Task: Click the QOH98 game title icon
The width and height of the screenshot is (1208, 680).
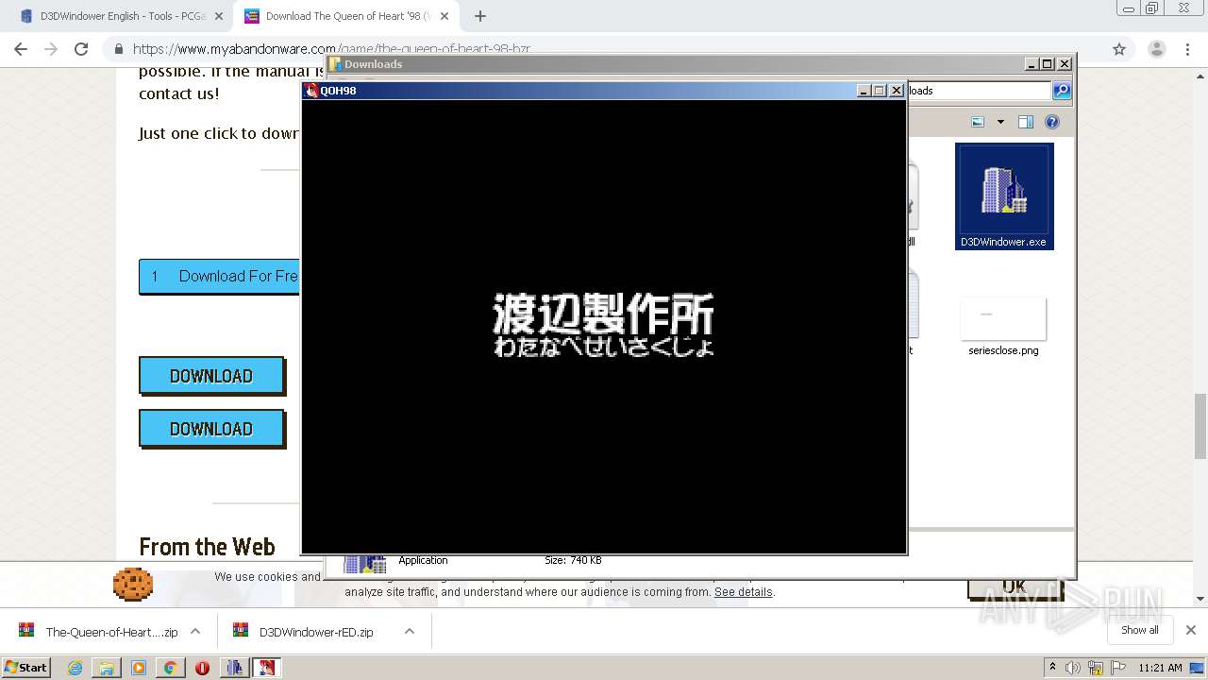Action: (x=311, y=91)
